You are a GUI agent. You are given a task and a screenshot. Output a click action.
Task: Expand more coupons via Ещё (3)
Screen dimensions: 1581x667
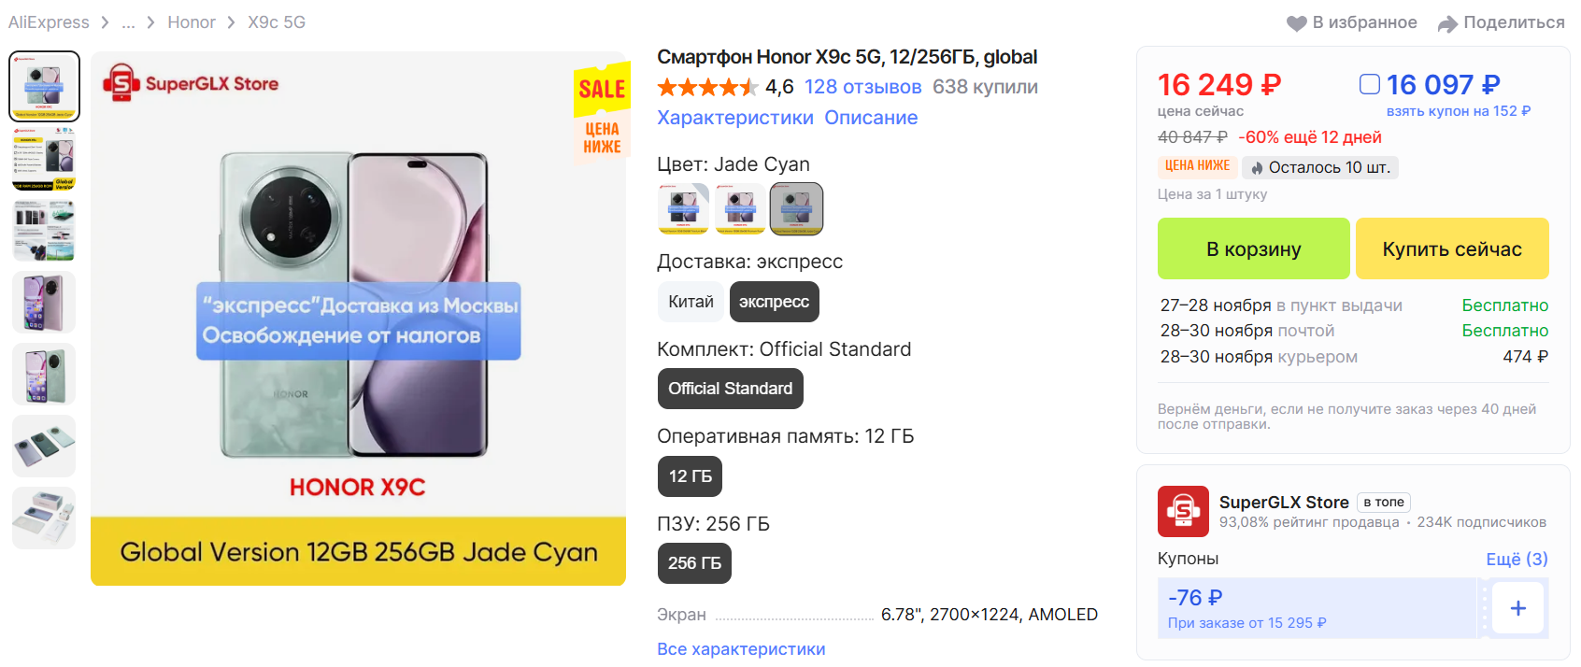1517,559
